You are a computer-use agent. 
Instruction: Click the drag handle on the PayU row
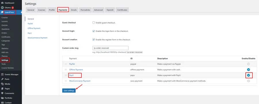click(66, 75)
